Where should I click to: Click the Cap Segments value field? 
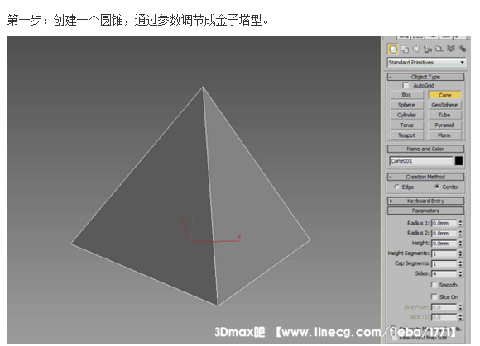[x=444, y=263]
